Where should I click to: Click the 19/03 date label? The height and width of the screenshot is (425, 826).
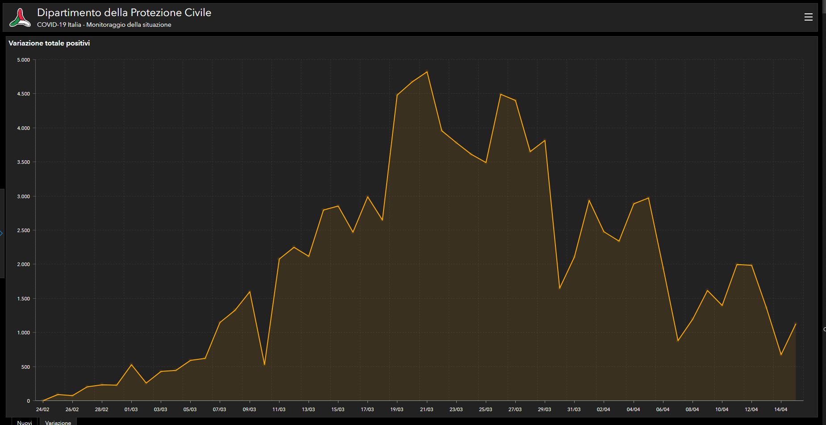(397, 409)
